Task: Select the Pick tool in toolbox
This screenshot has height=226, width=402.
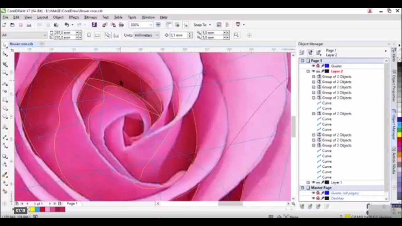Action: coord(5,46)
